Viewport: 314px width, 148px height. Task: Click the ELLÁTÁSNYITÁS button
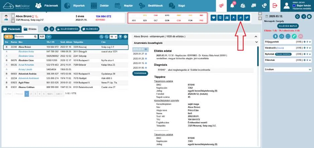pos(68,29)
